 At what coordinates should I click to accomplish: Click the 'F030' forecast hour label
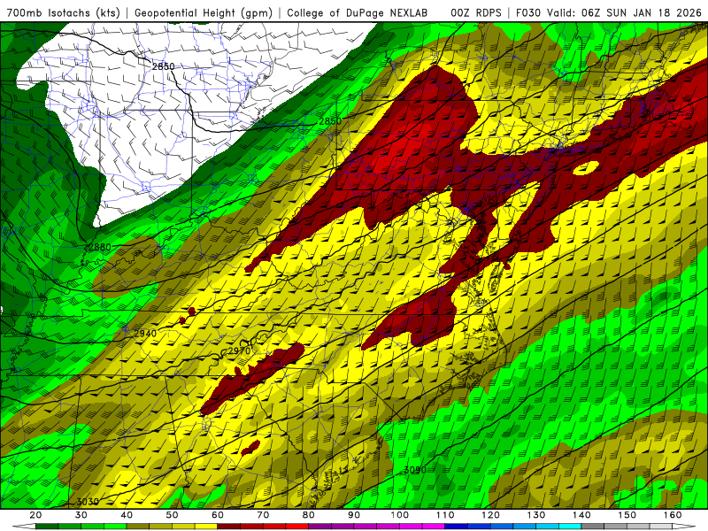pyautogui.click(x=528, y=12)
